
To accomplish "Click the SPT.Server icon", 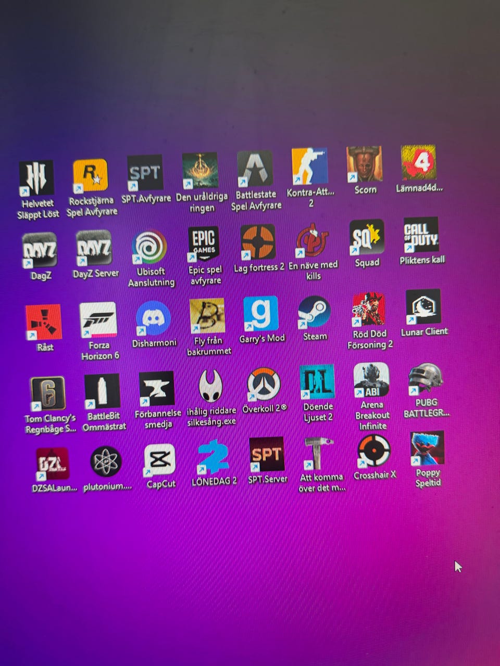I will 267,455.
